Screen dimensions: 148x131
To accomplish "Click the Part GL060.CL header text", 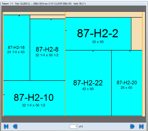I will click(x=43, y=4).
